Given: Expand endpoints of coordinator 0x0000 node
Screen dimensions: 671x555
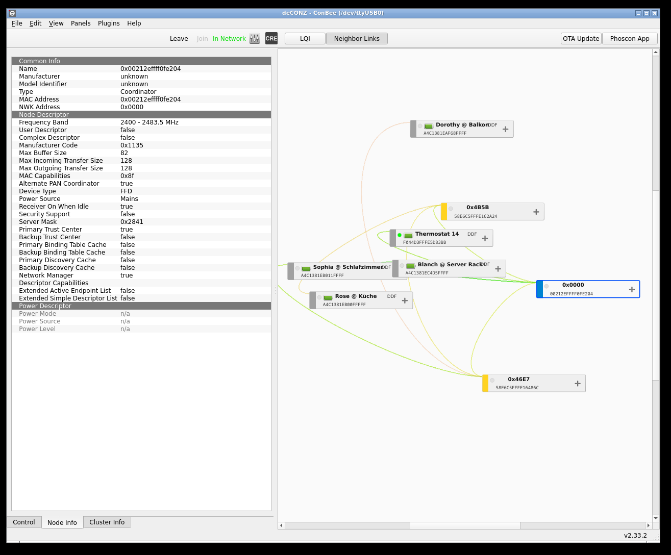Looking at the screenshot, I should pos(632,289).
